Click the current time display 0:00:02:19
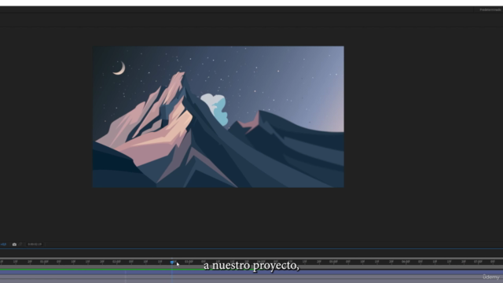 pyautogui.click(x=35, y=244)
